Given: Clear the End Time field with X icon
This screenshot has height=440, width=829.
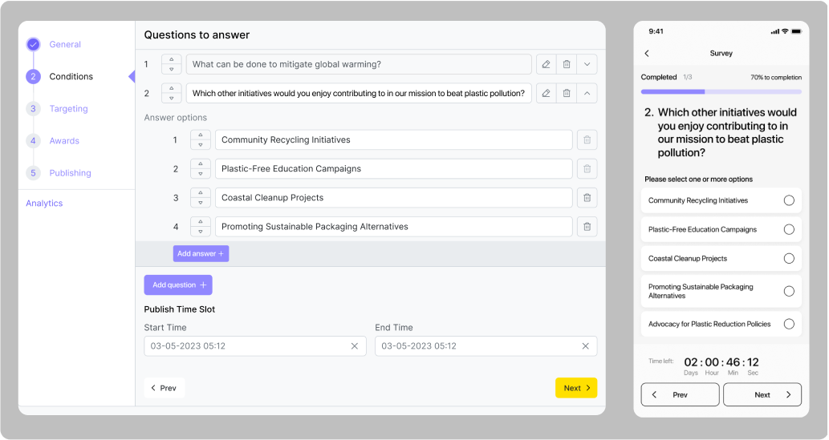Looking at the screenshot, I should 585,346.
